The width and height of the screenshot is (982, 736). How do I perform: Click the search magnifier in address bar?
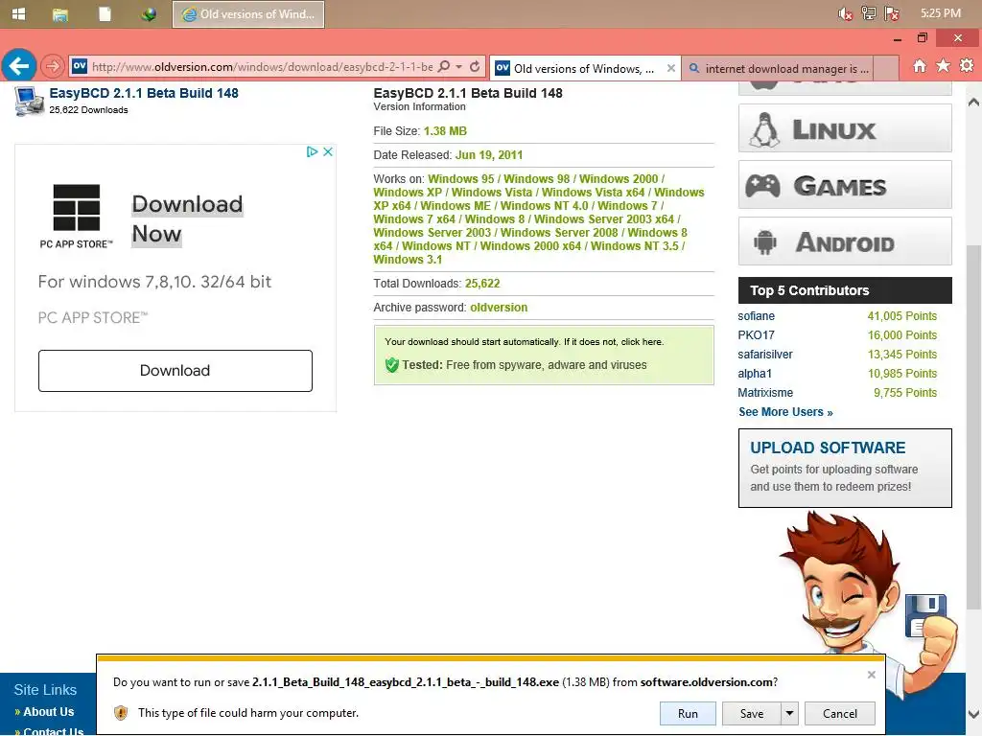point(445,66)
